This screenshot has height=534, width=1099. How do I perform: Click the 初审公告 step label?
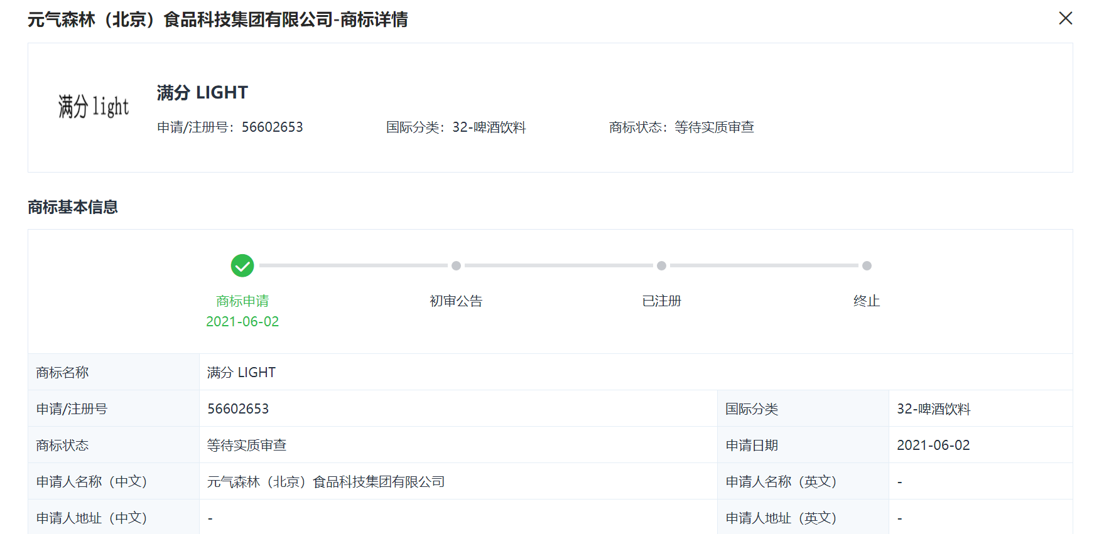456,301
